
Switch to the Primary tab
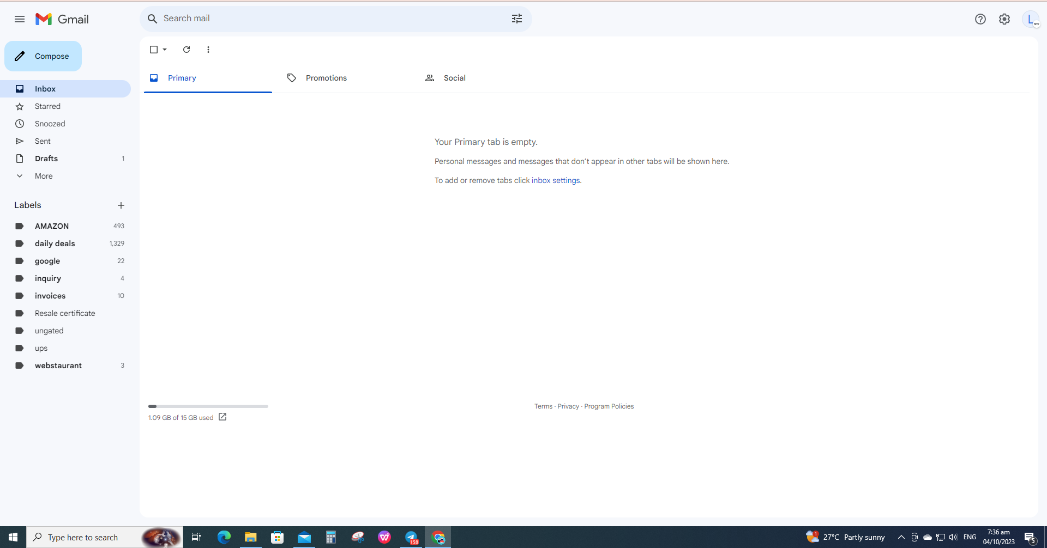(x=208, y=78)
